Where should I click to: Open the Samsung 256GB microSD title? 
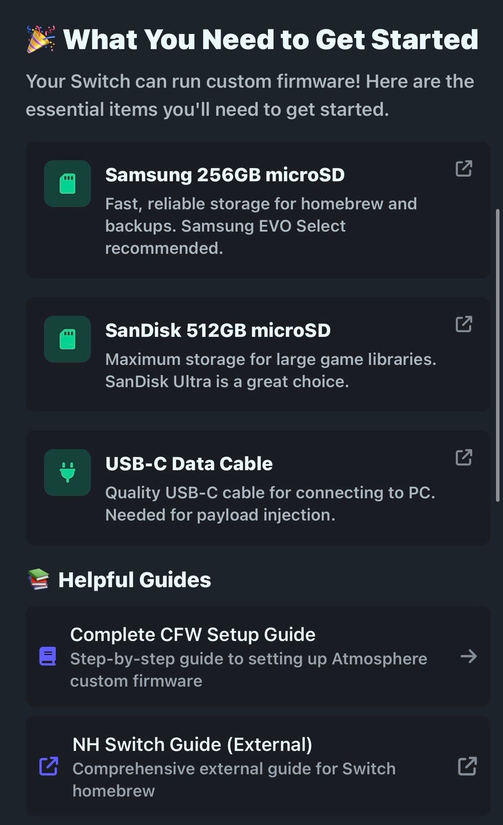pyautogui.click(x=225, y=174)
